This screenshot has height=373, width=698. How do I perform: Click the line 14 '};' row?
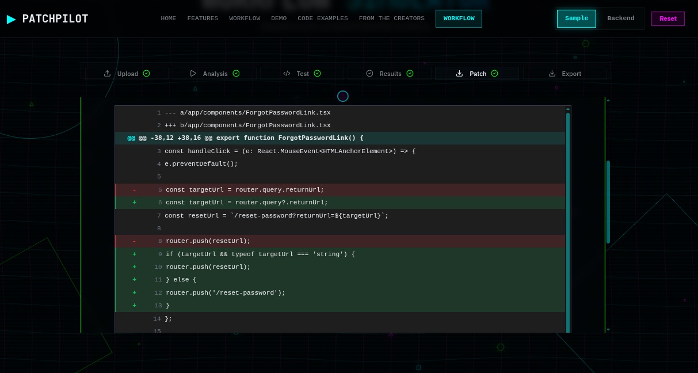point(340,319)
